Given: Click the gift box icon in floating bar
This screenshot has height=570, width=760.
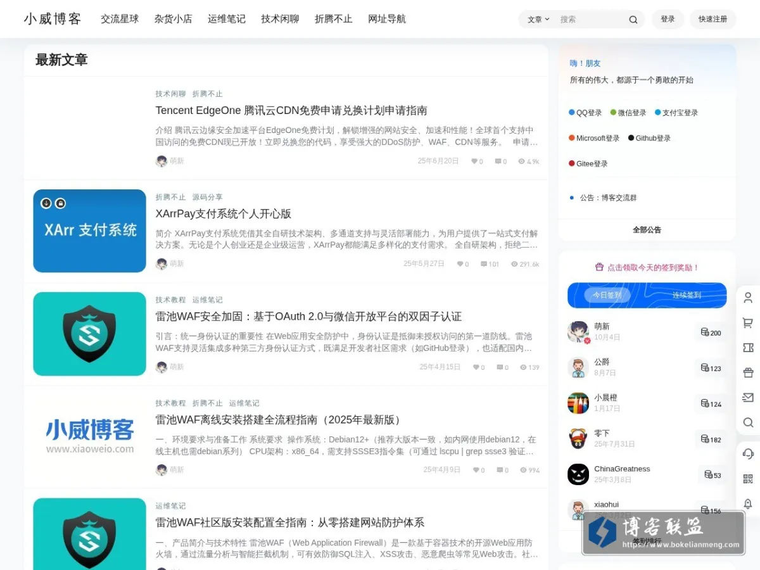Looking at the screenshot, I should (748, 372).
